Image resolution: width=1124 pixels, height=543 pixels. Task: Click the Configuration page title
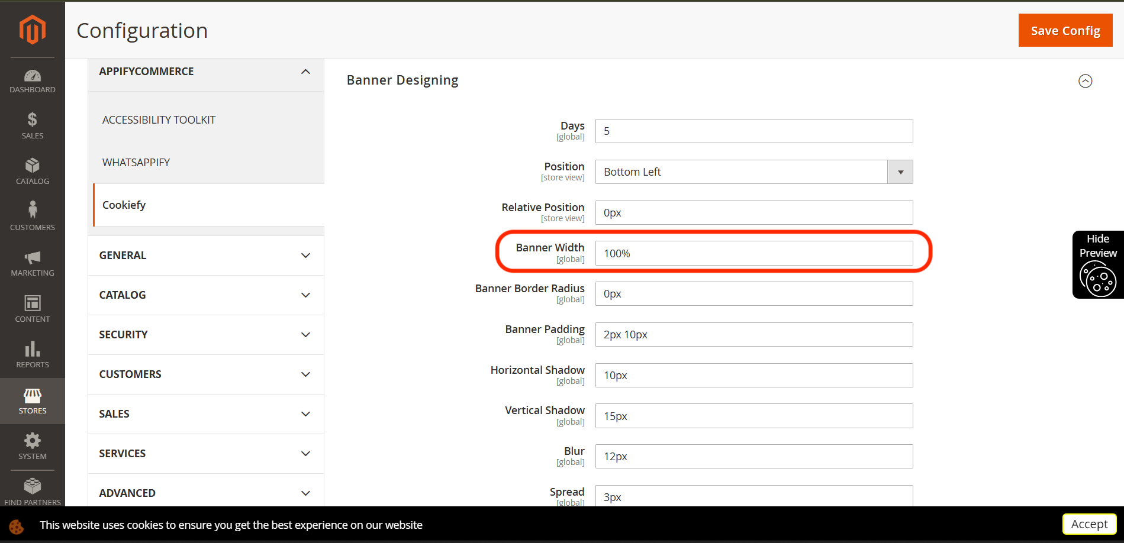pos(142,31)
